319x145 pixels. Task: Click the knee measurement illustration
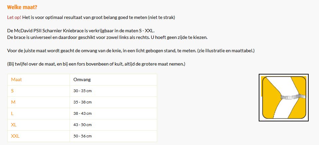click(x=284, y=97)
